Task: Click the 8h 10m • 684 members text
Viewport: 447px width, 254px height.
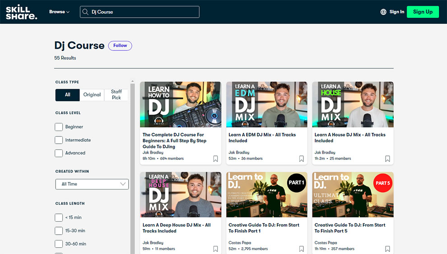Action: (x=163, y=159)
